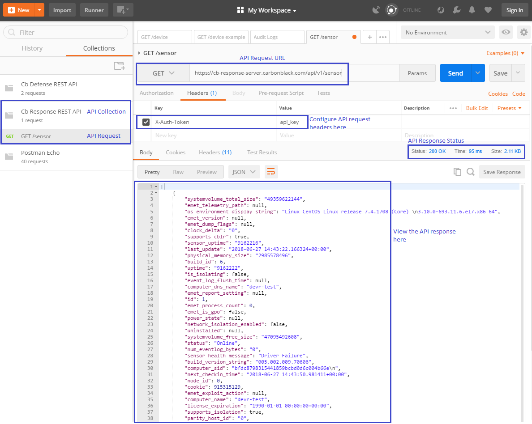Show response Headers (11) tab
Viewport: 532px width, 424px height.
click(x=215, y=153)
